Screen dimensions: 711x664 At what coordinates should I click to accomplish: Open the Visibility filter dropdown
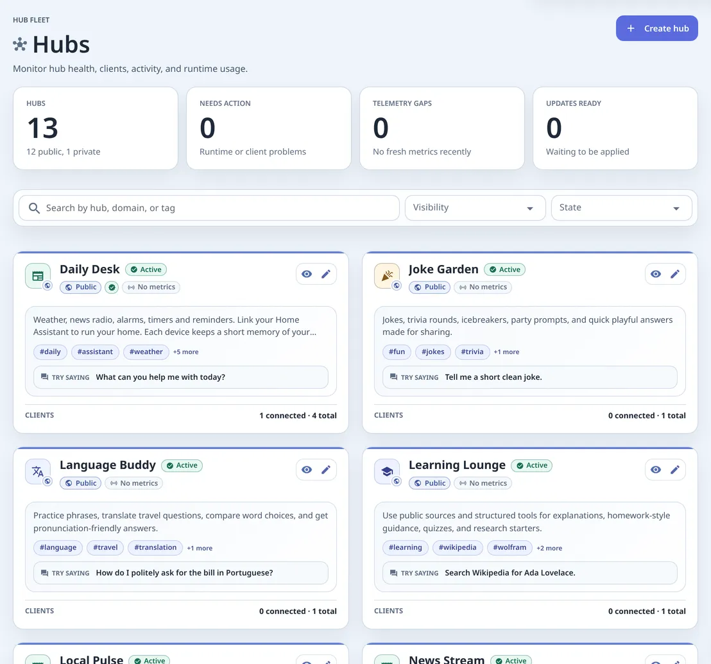coord(475,208)
